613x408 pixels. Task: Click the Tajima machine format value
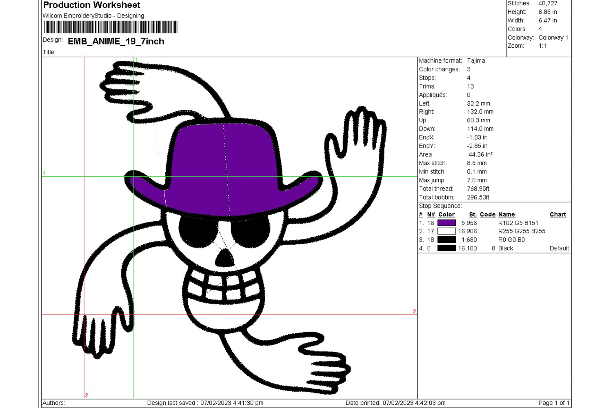point(476,61)
